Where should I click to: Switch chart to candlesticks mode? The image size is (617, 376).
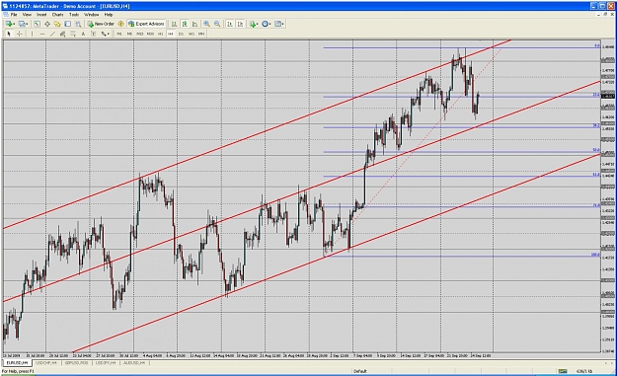(185, 24)
